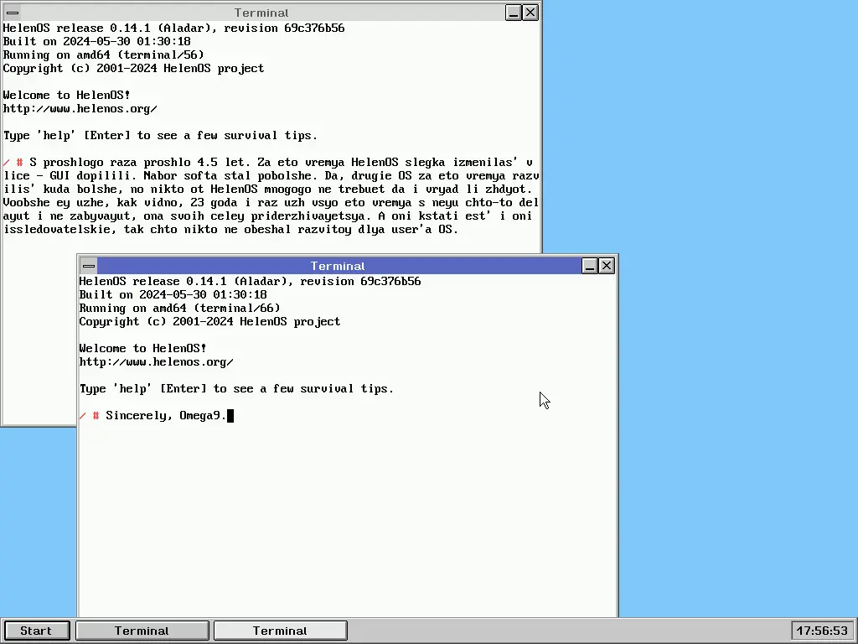Switch to the first Terminal taskbar button
The height and width of the screenshot is (644, 858).
point(142,631)
